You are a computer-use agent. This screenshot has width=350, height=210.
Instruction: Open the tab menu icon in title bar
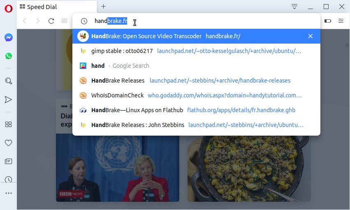pos(294,7)
